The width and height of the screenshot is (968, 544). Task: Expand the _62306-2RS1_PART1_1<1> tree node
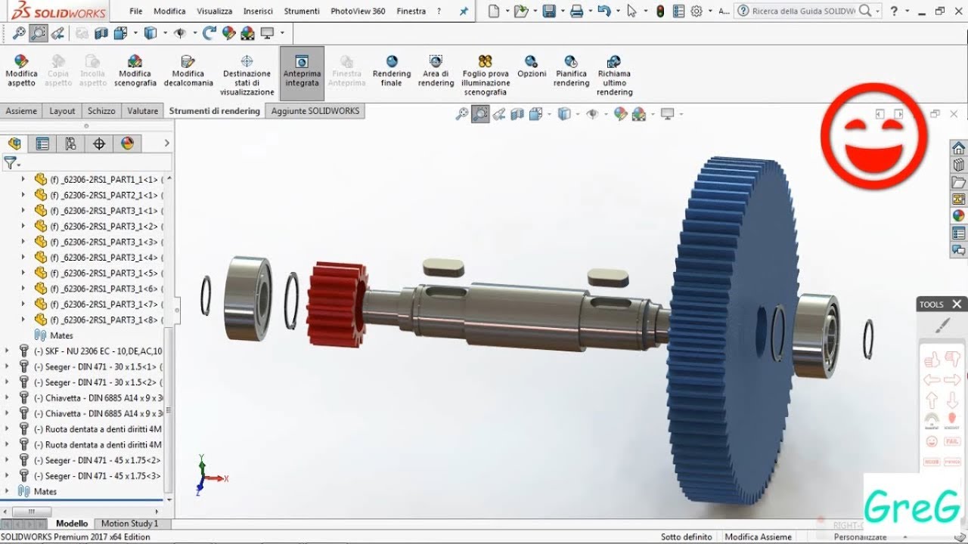(x=23, y=179)
